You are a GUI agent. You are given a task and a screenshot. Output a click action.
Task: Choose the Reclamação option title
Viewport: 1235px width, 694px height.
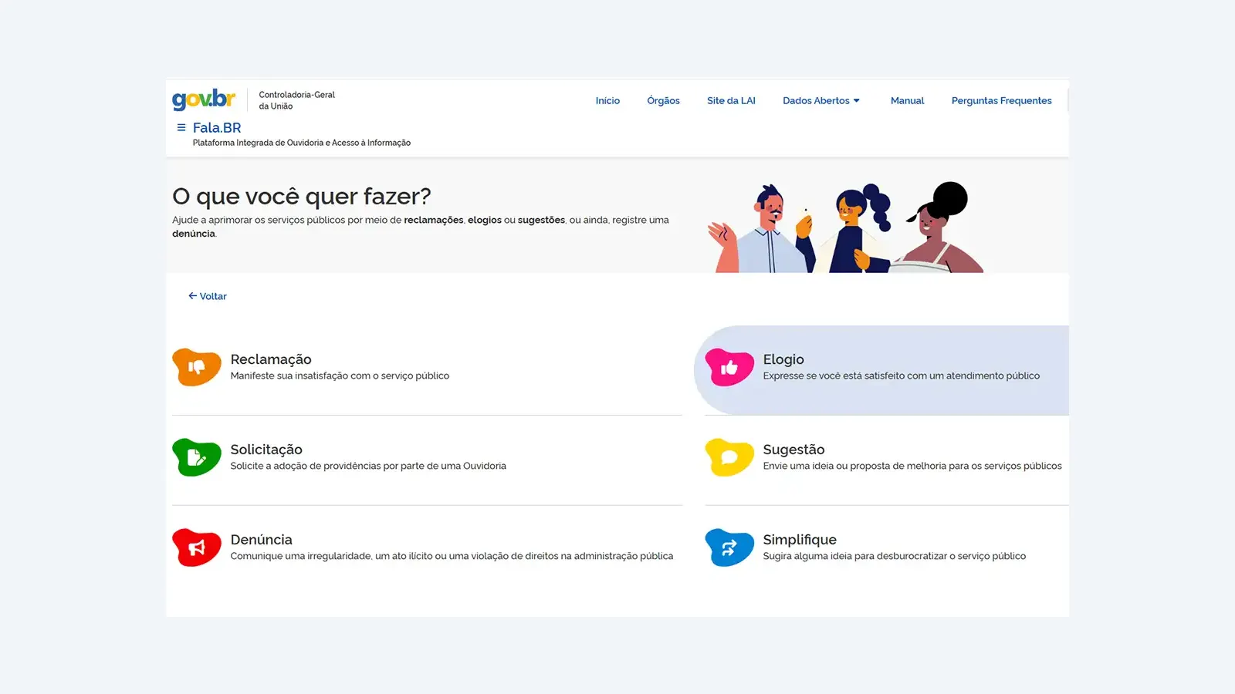click(x=271, y=359)
